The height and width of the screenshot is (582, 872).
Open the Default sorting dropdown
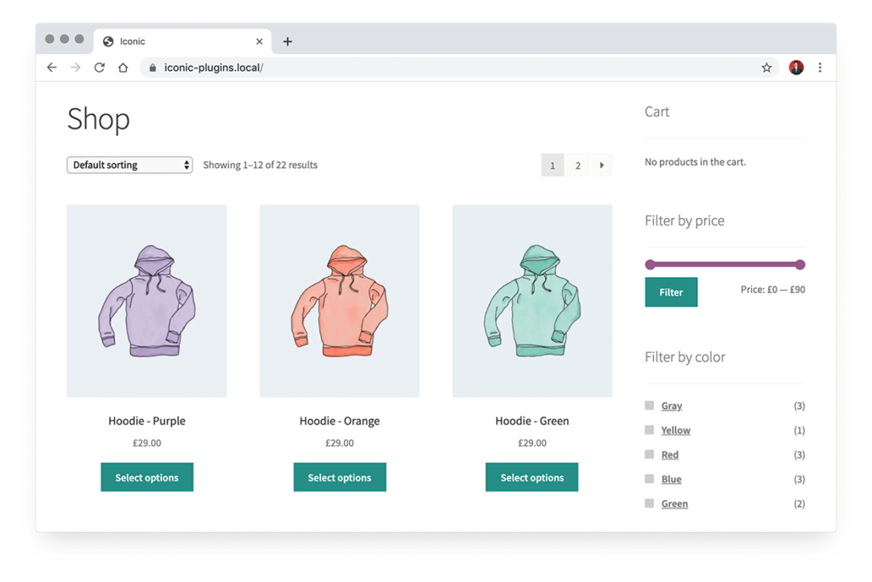pos(129,165)
